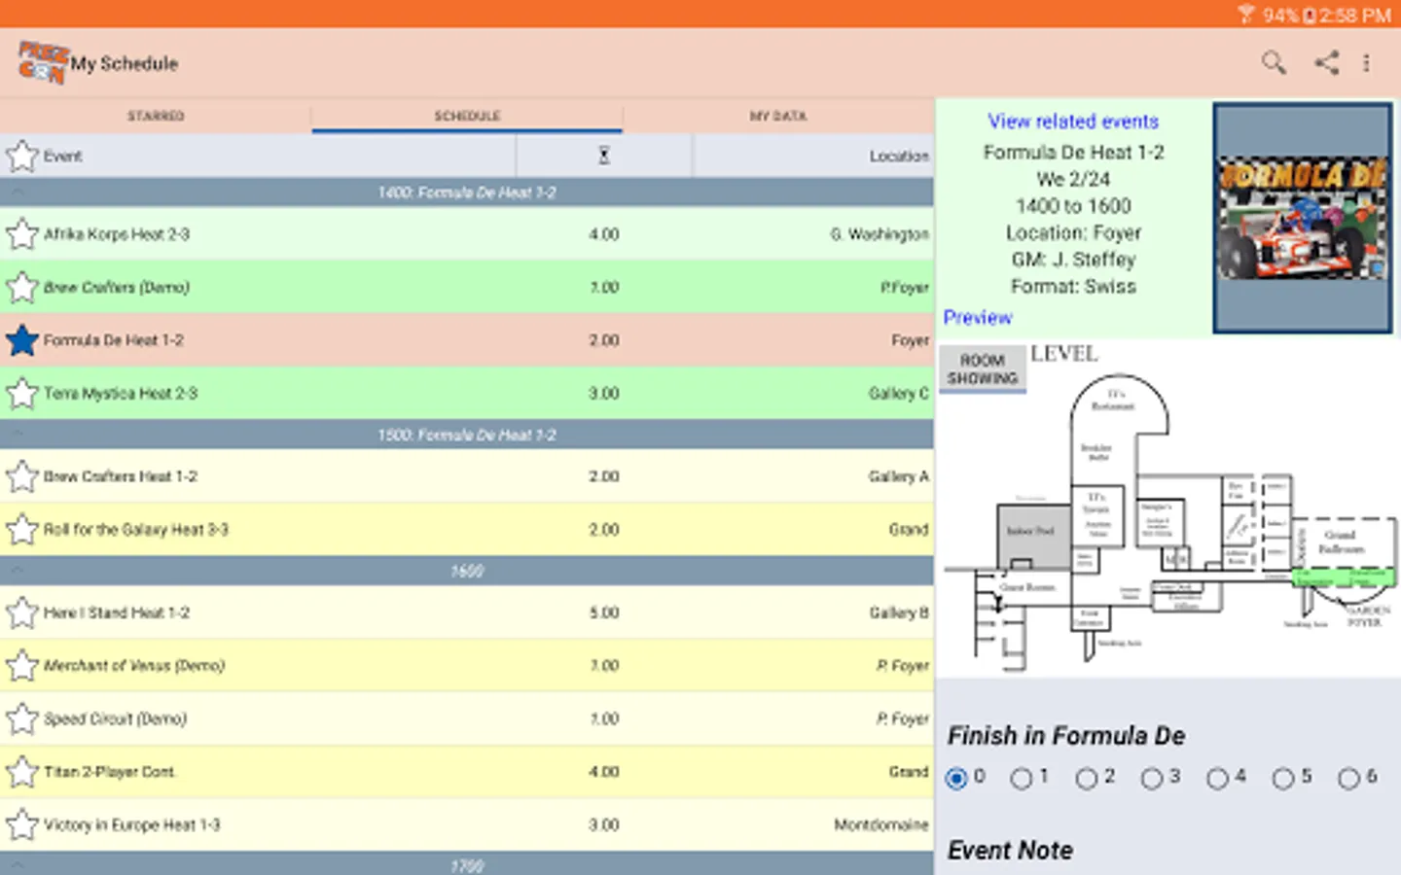Tap the Finish in Formula De heading

1066,736
